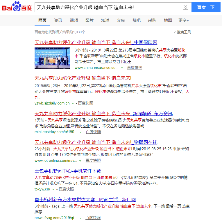Click the 百度一下 search button
The height and width of the screenshot is (222, 222).
click(x=206, y=7)
